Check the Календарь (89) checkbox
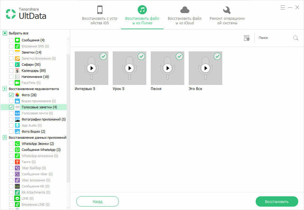The width and height of the screenshot is (304, 210). coord(11,71)
